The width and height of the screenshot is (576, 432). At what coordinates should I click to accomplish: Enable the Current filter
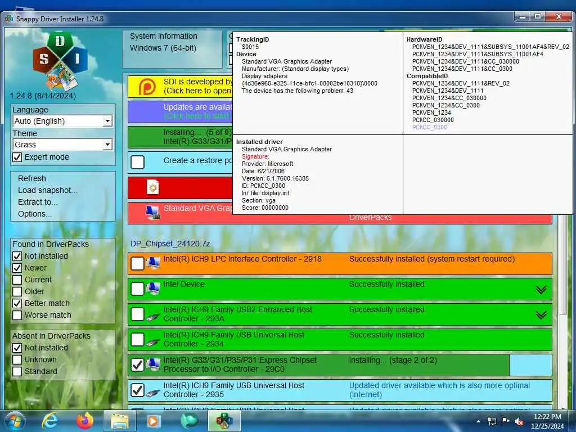pos(17,280)
